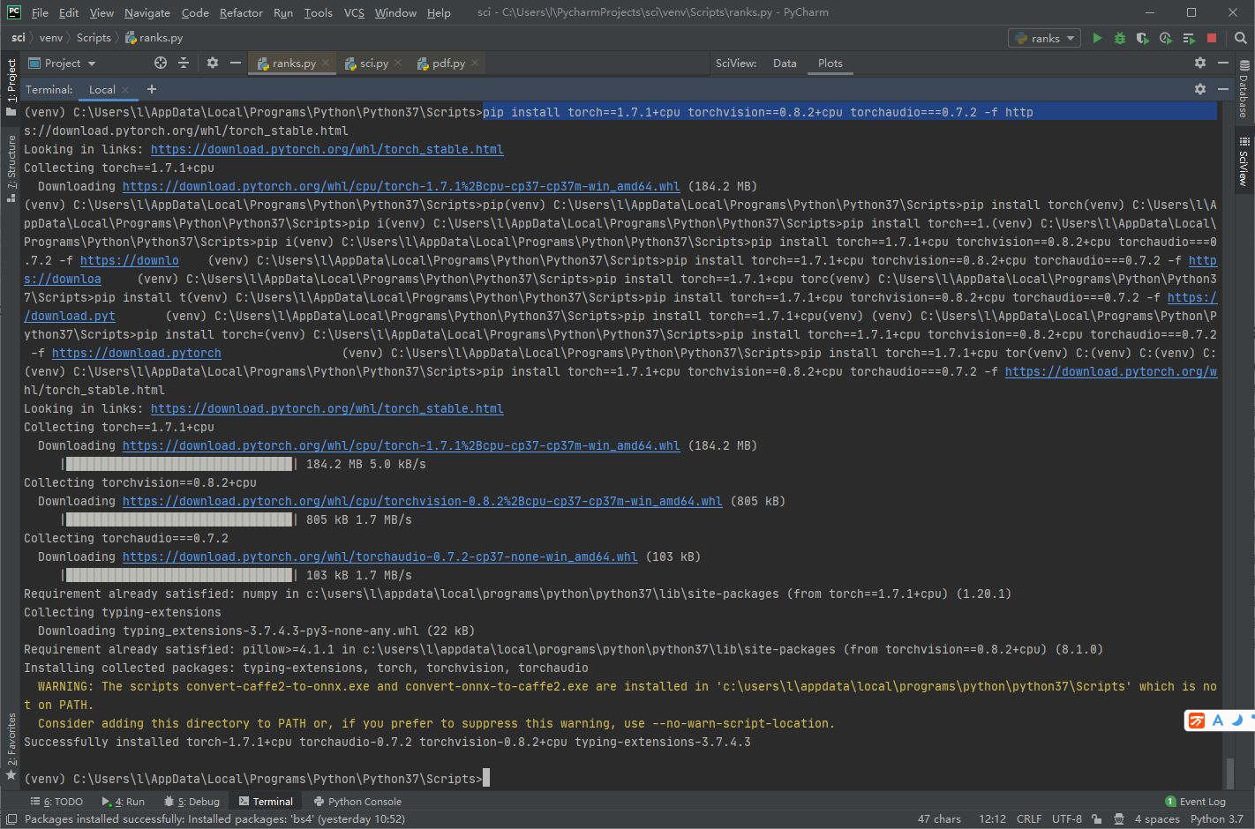Stop the process with red square button
This screenshot has height=829, width=1255.
tap(1212, 38)
